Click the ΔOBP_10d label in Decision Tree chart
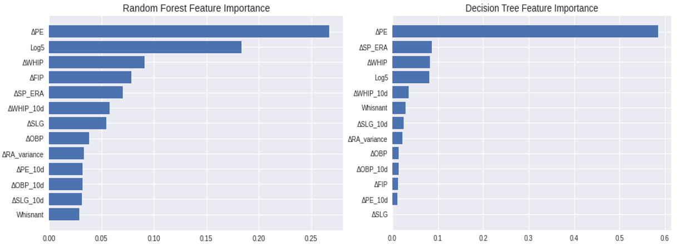 tap(372, 169)
